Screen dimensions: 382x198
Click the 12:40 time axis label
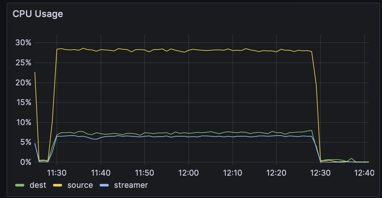coord(364,173)
